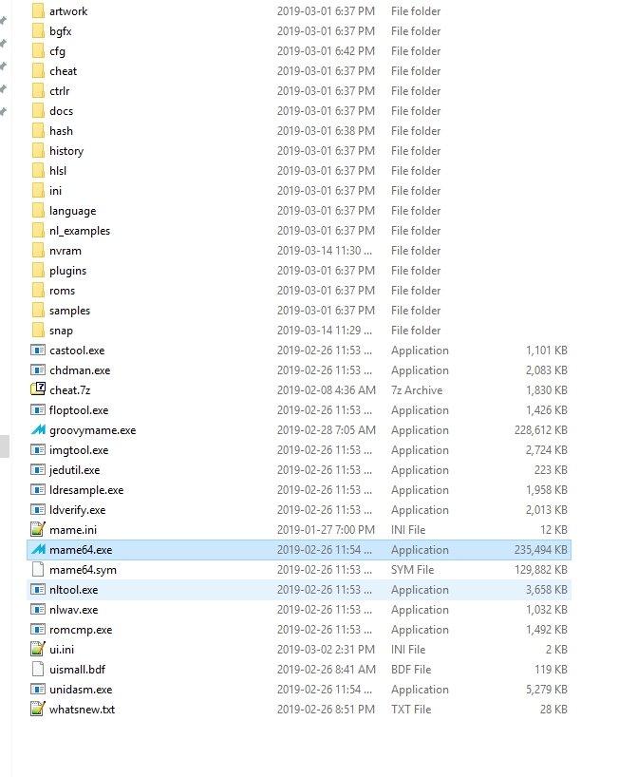Click the mame64.exe MAME logo icon
Viewport: 618px width, 777px height.
[38, 549]
